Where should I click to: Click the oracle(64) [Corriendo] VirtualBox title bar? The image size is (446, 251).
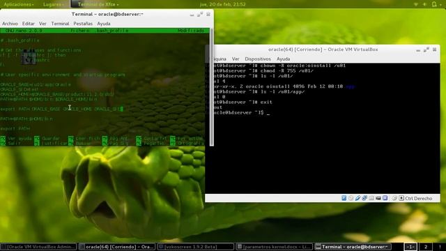point(323,50)
